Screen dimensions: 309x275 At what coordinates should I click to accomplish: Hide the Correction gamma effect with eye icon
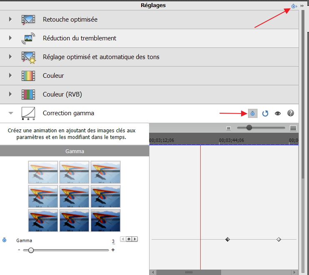click(x=278, y=114)
